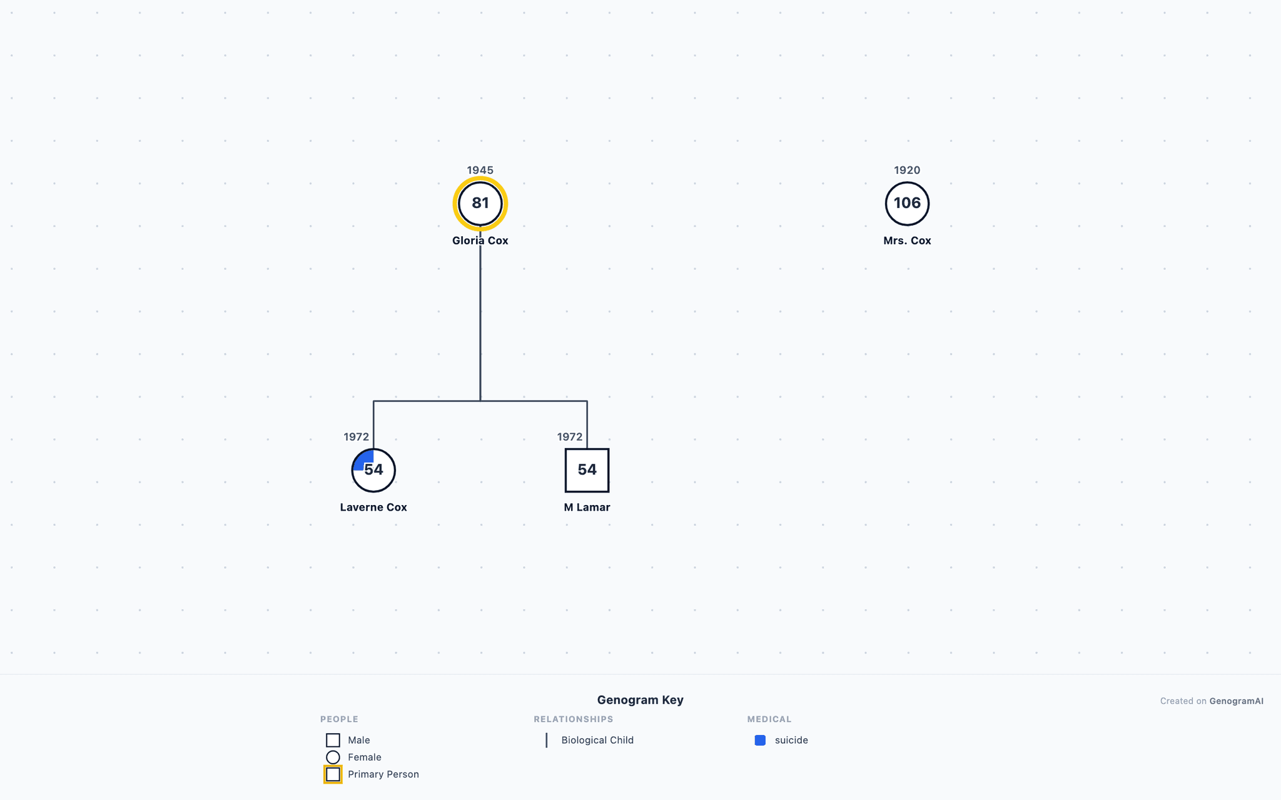Click the PEOPLE legend heading
The width and height of the screenshot is (1281, 800).
[339, 719]
